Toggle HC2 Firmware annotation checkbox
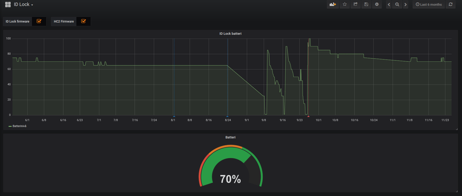Viewport: 462px width, 196px height. pyautogui.click(x=83, y=21)
